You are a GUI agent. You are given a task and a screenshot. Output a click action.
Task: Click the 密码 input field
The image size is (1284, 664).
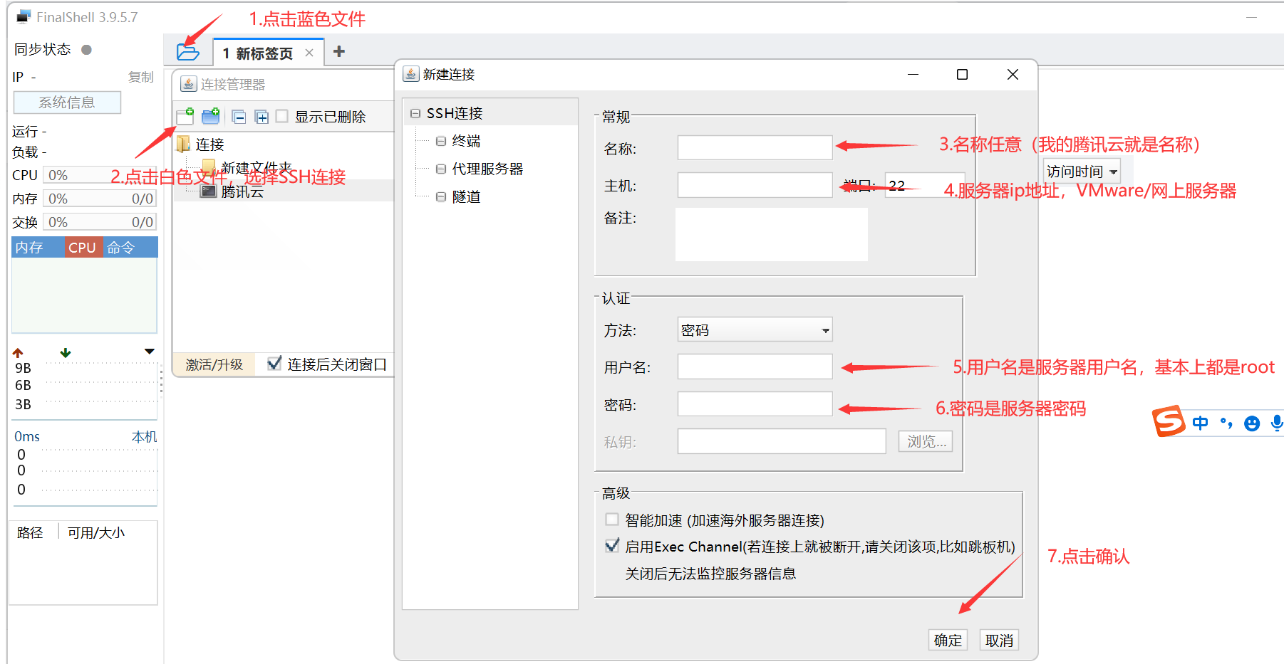[x=755, y=404]
